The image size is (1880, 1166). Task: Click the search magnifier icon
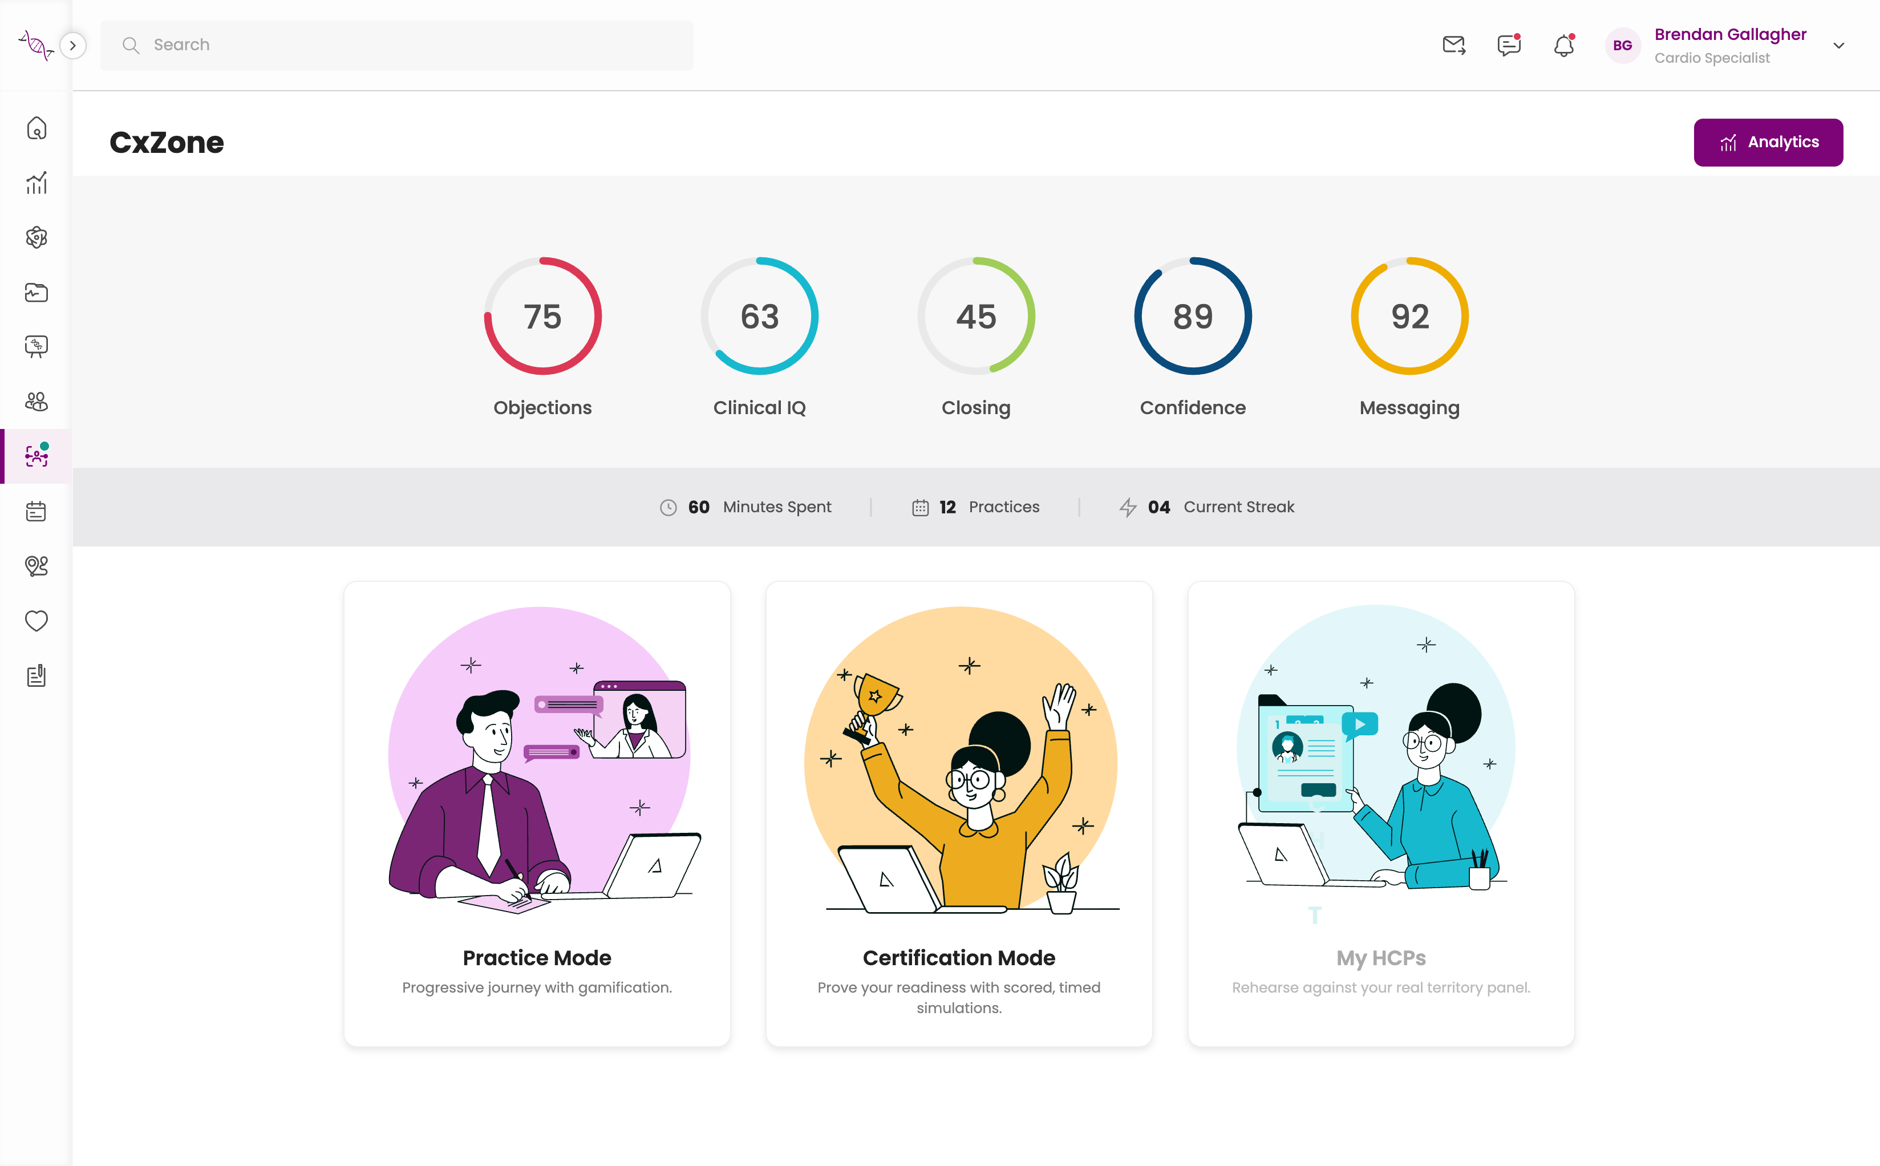(130, 46)
